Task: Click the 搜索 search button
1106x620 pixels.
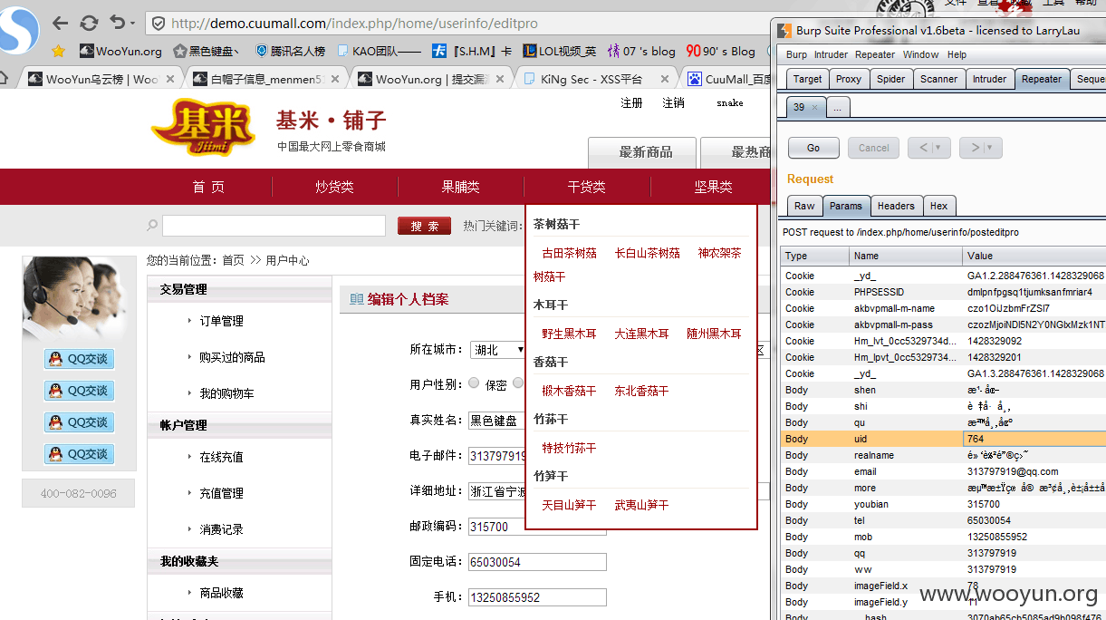Action: (x=424, y=226)
